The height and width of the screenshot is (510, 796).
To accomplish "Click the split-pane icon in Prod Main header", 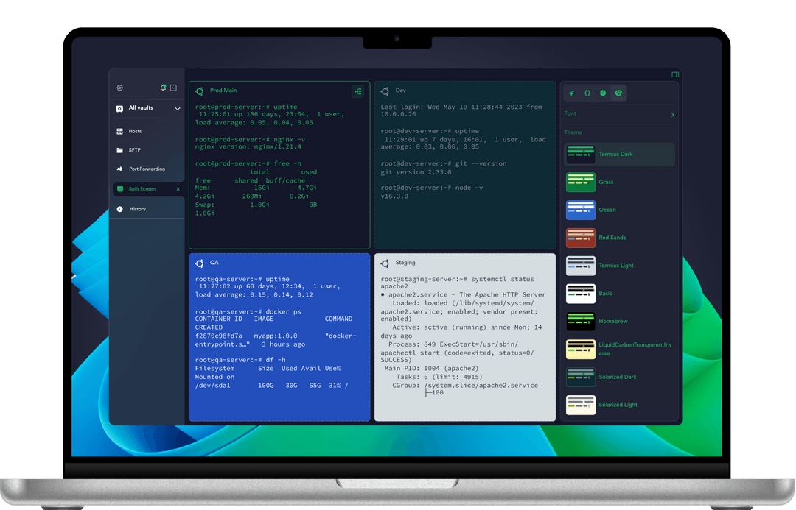I will 357,91.
